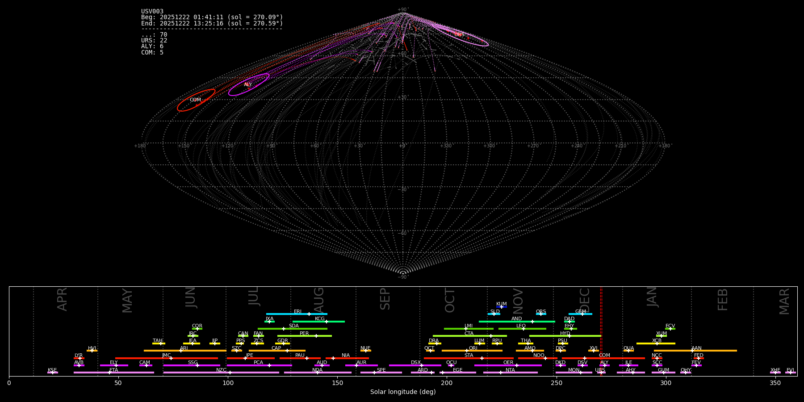804x402 pixels.
Task: Click the 250 tick on solar longitude axis
Action: click(x=556, y=383)
